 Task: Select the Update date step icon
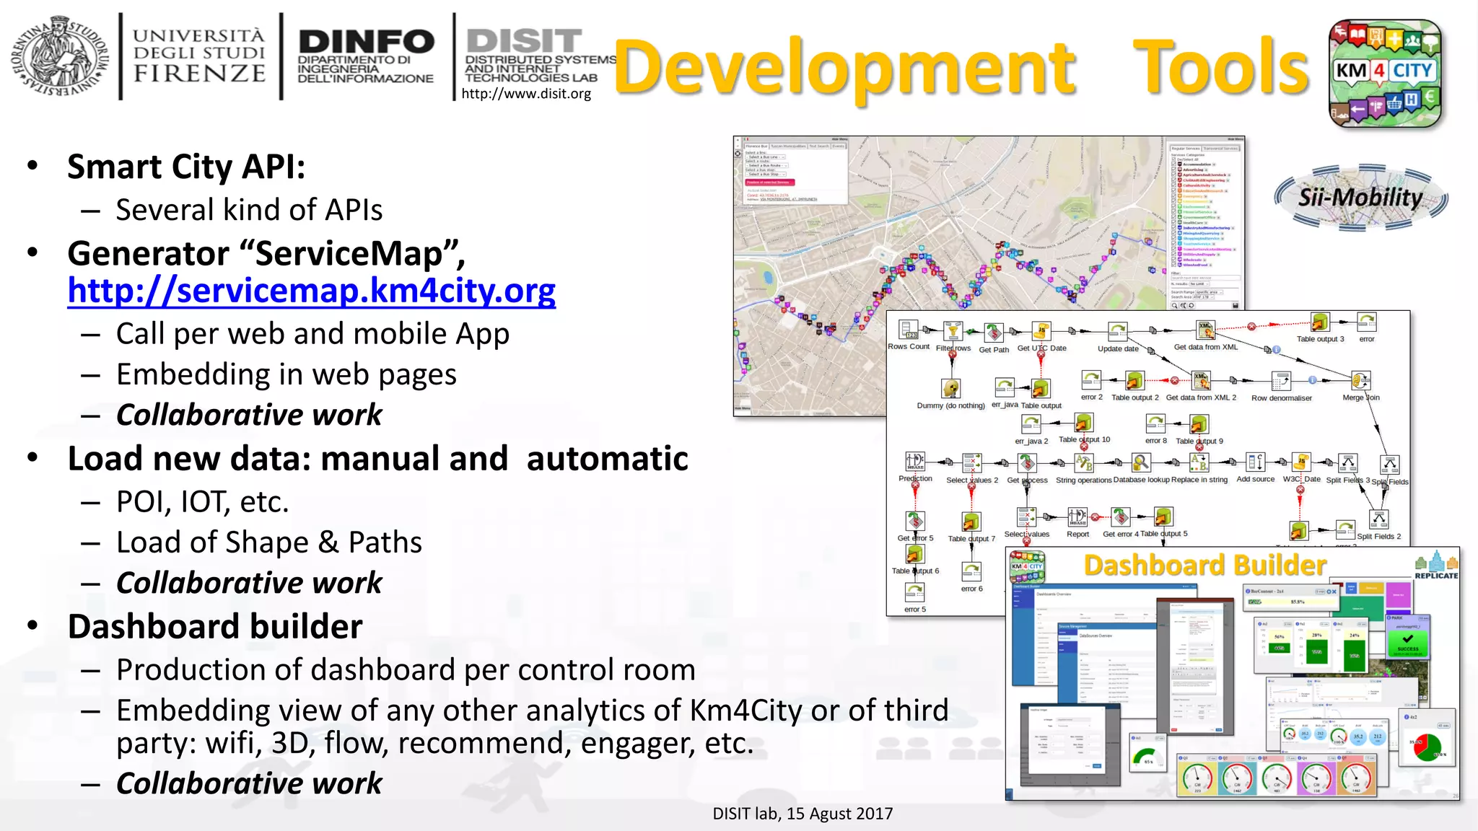tap(1118, 332)
